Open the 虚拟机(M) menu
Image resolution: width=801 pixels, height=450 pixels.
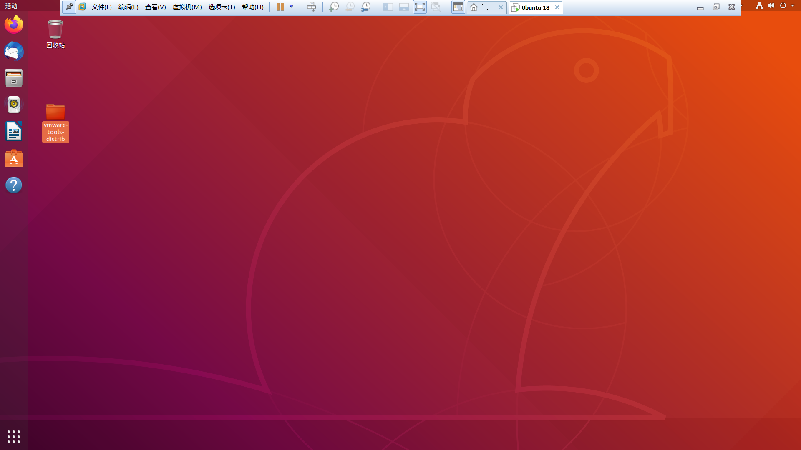187,7
